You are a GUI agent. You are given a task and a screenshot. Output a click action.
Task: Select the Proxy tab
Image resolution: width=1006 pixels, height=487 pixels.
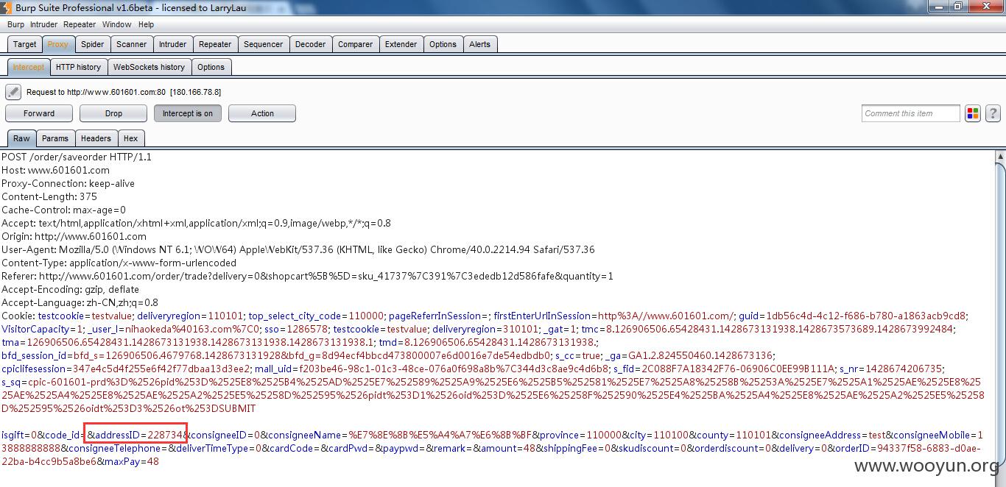pyautogui.click(x=57, y=44)
